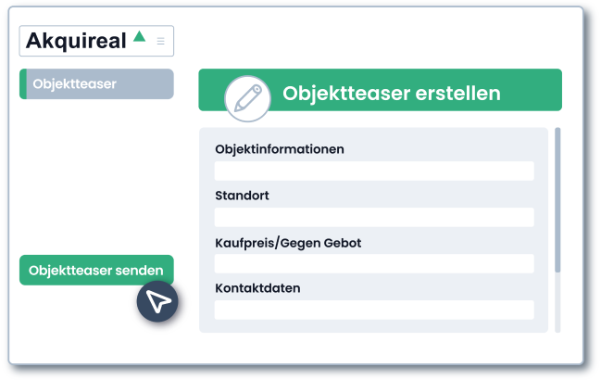601x380 pixels.
Task: Click the dark round cursor arrow icon
Action: tap(157, 301)
